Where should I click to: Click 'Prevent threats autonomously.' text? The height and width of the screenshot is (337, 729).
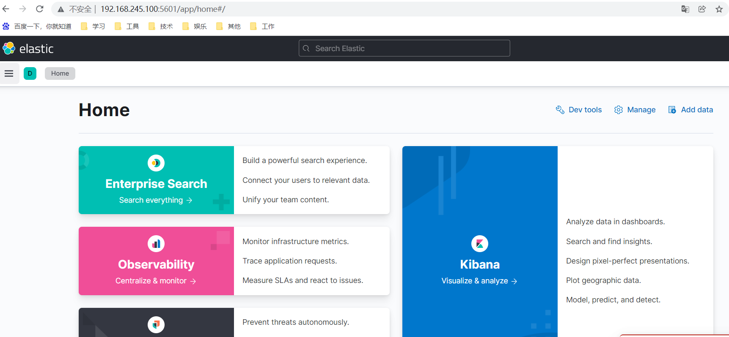pyautogui.click(x=296, y=322)
